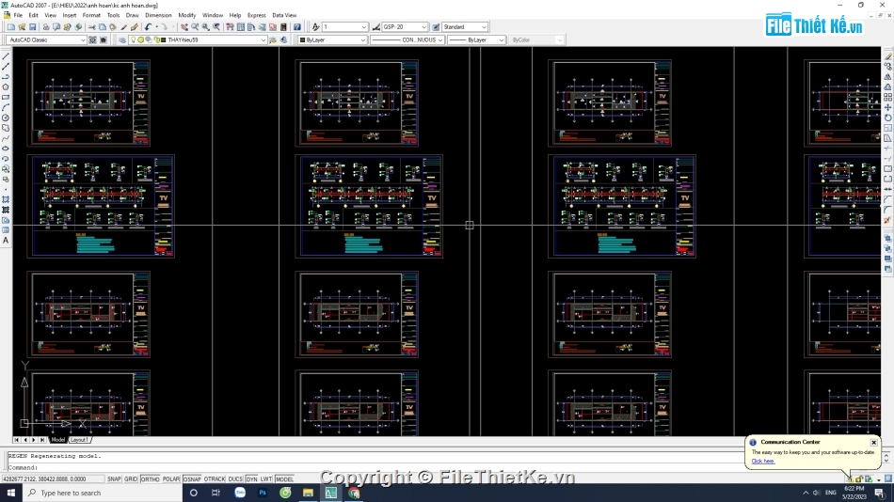This screenshot has height=502, width=894.
Task: Click the last layout tab navigation arrow
Action: pos(42,440)
